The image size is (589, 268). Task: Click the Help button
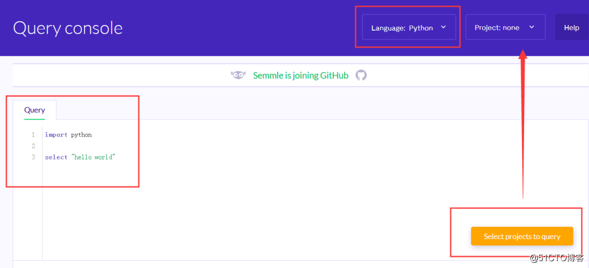[x=572, y=27]
